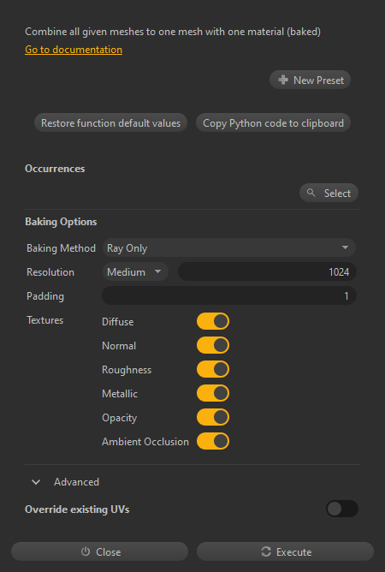The width and height of the screenshot is (385, 572).
Task: Click the Execute button label
Action: tap(293, 552)
